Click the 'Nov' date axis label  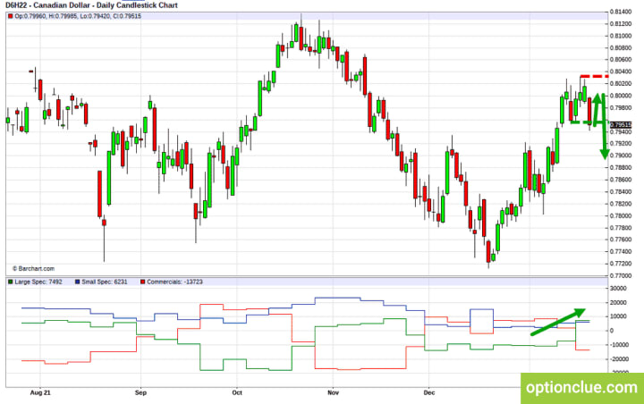333,392
